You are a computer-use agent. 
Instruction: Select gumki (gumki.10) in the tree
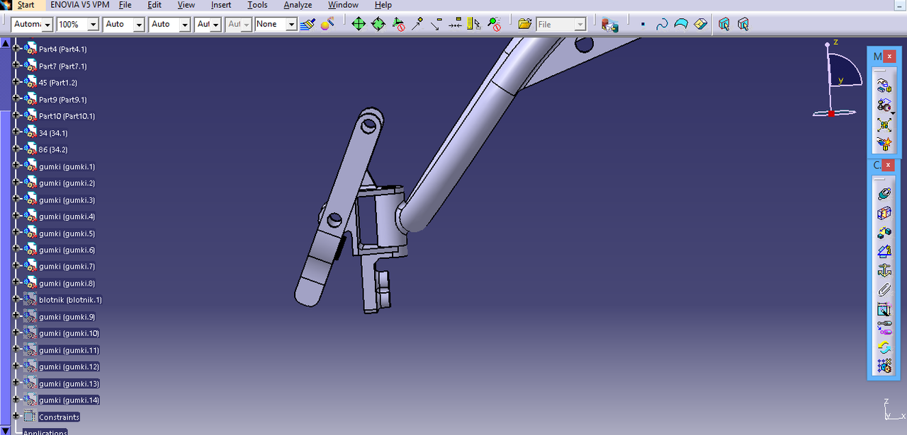tap(69, 333)
